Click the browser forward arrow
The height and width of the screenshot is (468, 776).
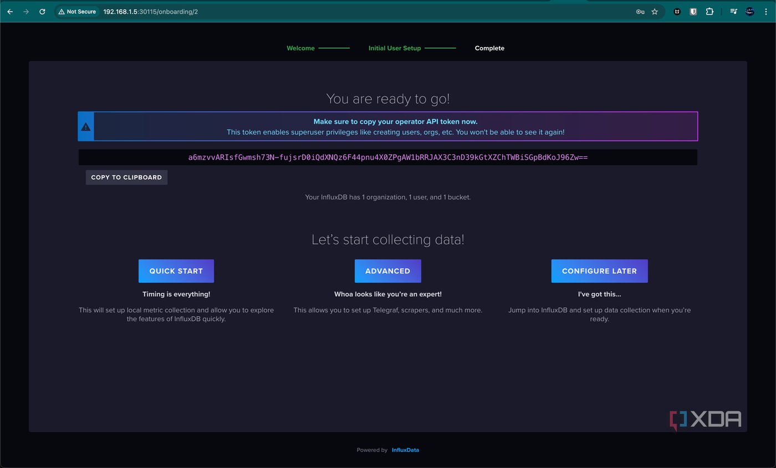tap(26, 11)
